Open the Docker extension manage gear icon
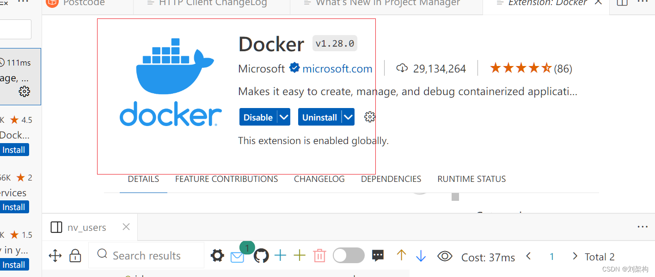Screen dimensions: 655x277 (x=369, y=117)
